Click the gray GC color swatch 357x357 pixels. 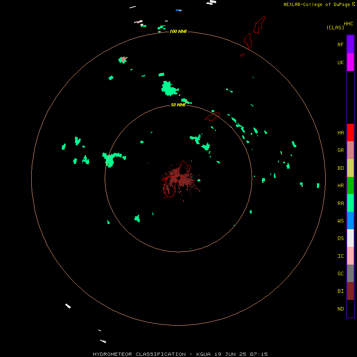[x=350, y=273]
